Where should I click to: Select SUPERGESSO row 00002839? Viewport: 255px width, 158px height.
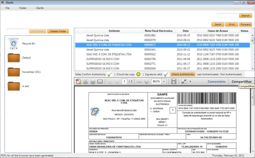(x=163, y=68)
